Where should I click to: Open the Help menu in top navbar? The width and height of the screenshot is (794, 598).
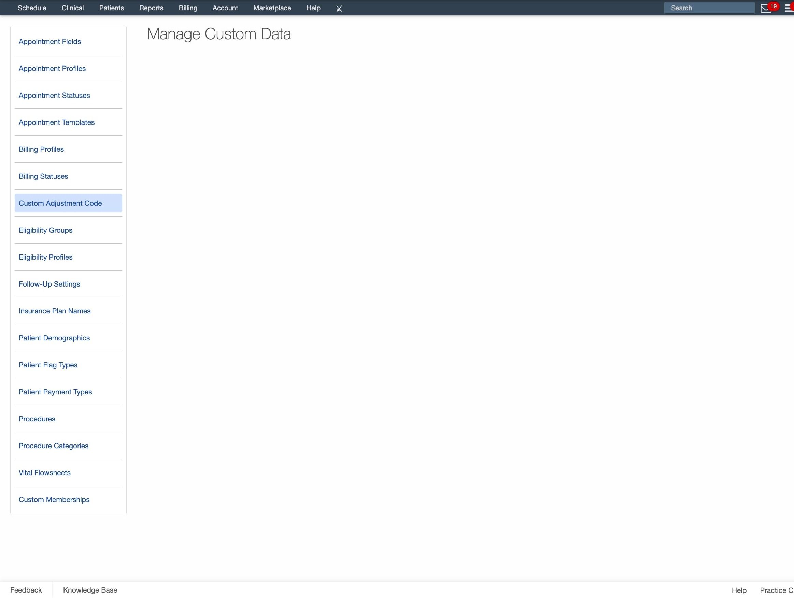pyautogui.click(x=313, y=8)
